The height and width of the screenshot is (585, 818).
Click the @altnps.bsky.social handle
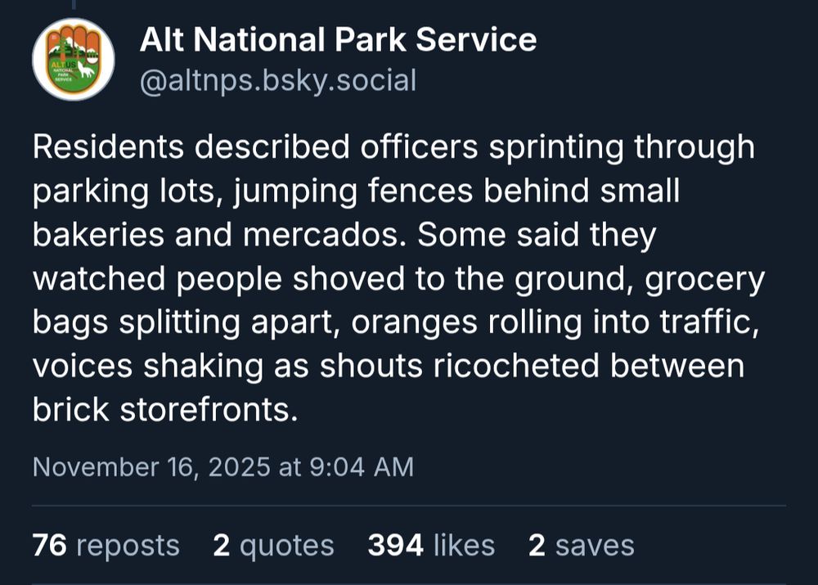(279, 79)
